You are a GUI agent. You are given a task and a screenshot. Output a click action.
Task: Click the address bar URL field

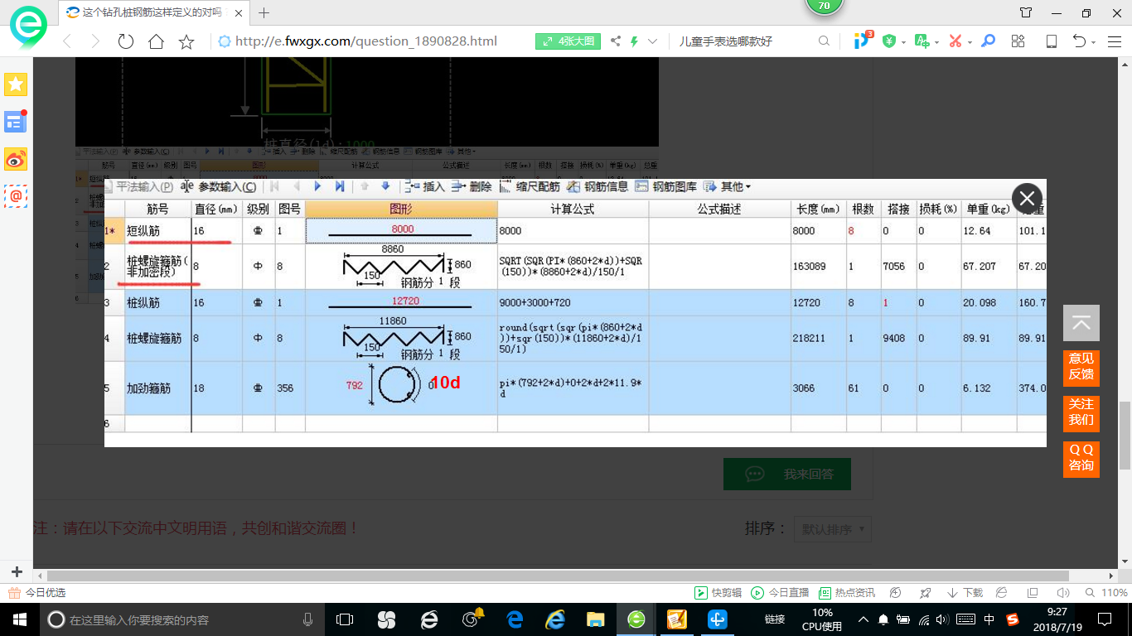point(365,41)
